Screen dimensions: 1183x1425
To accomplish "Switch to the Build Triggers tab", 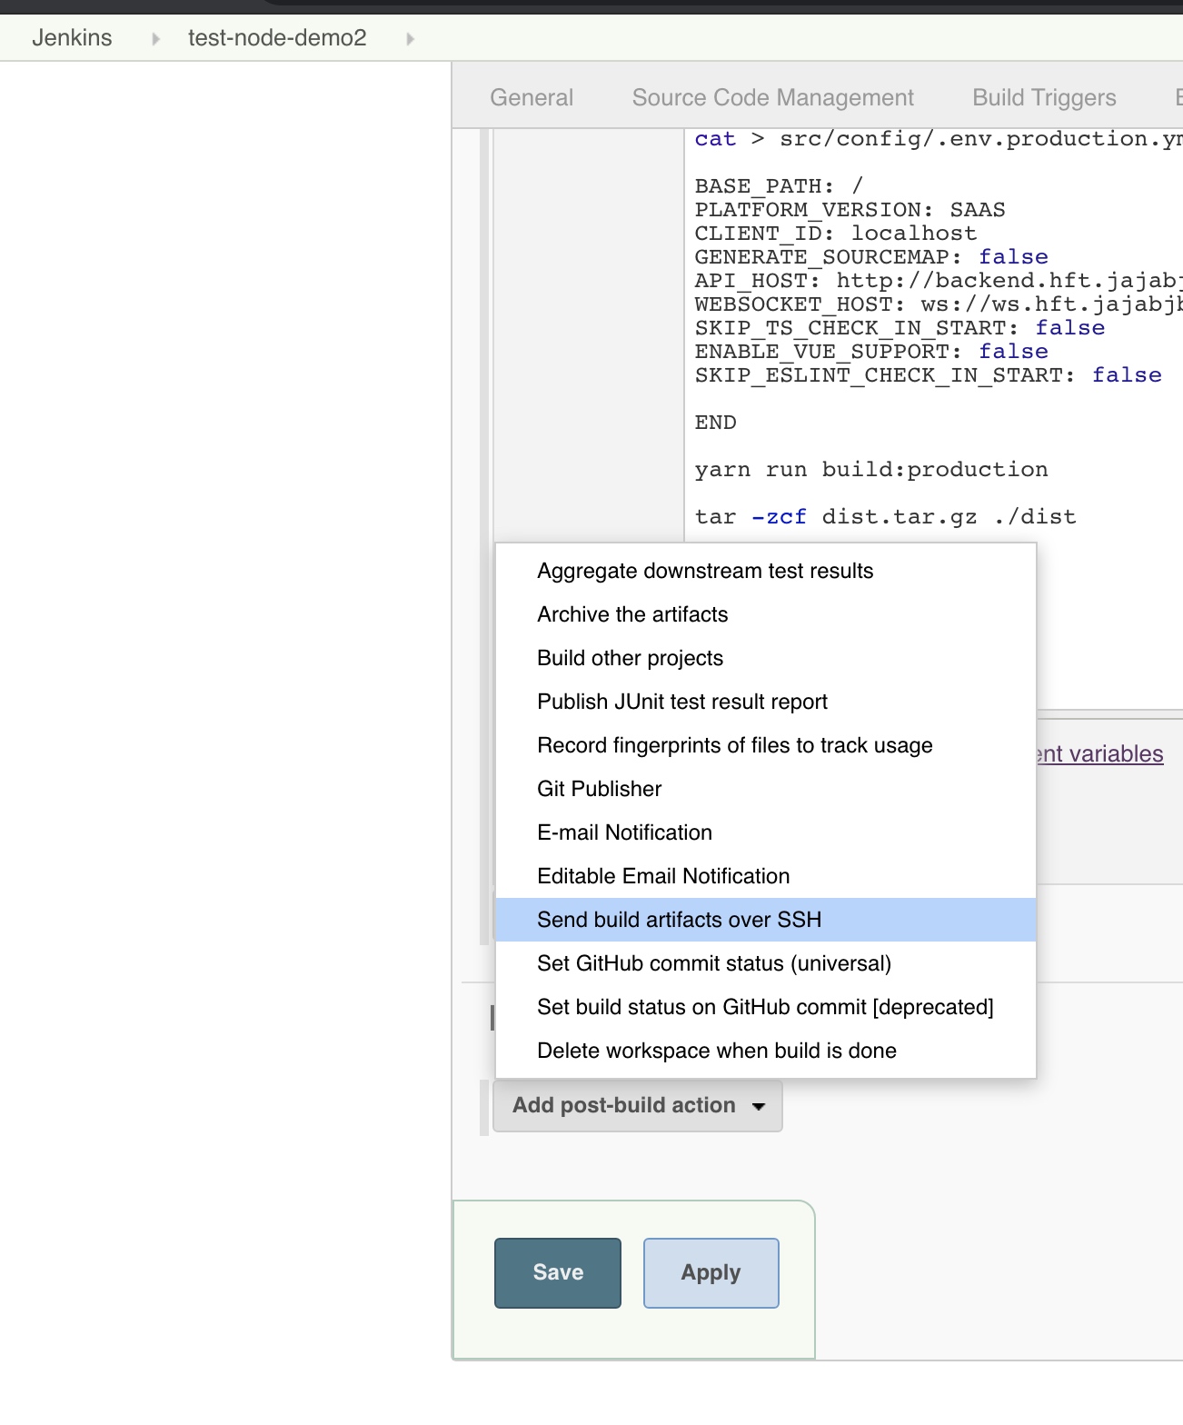I will tap(1044, 97).
